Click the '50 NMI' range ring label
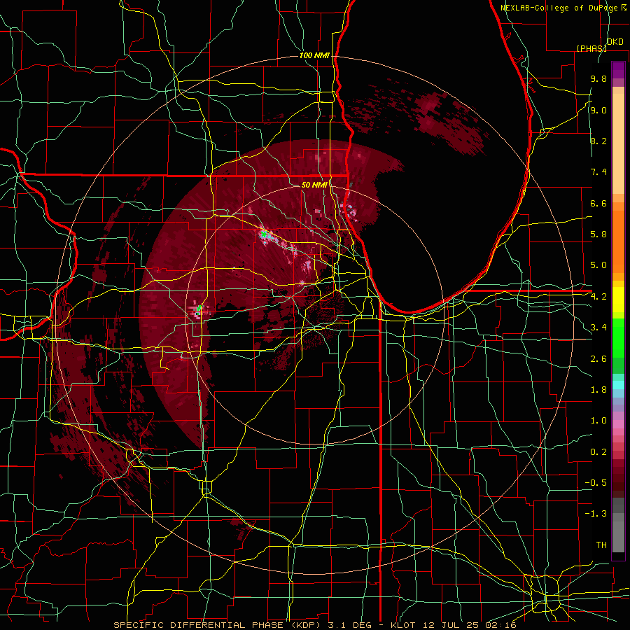 point(314,185)
